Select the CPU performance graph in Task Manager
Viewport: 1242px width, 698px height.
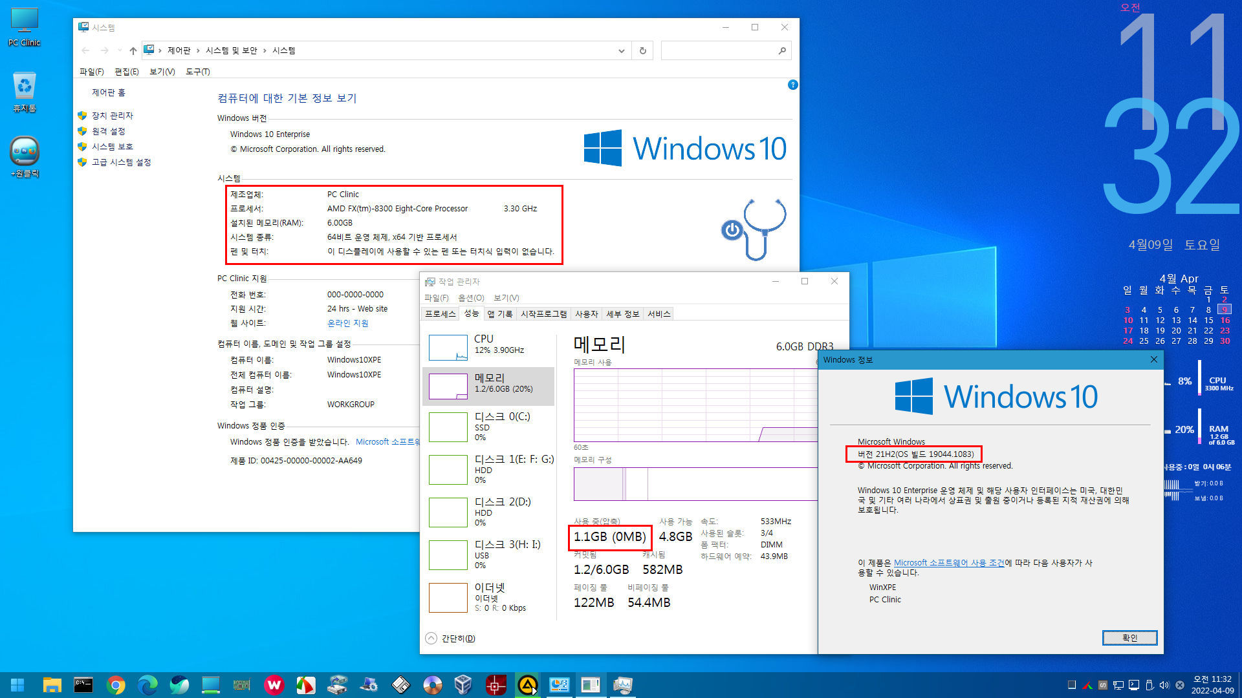[x=488, y=347]
